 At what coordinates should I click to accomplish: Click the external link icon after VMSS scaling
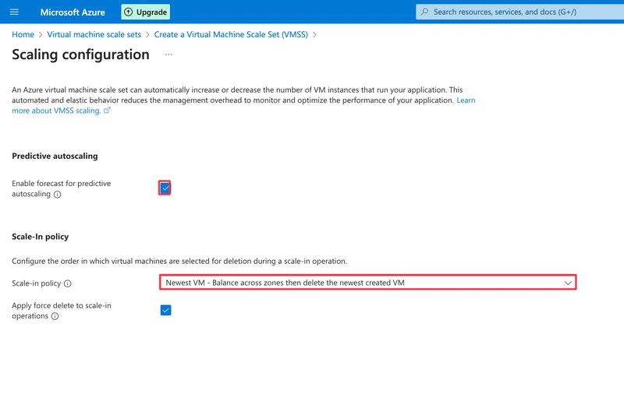(107, 111)
